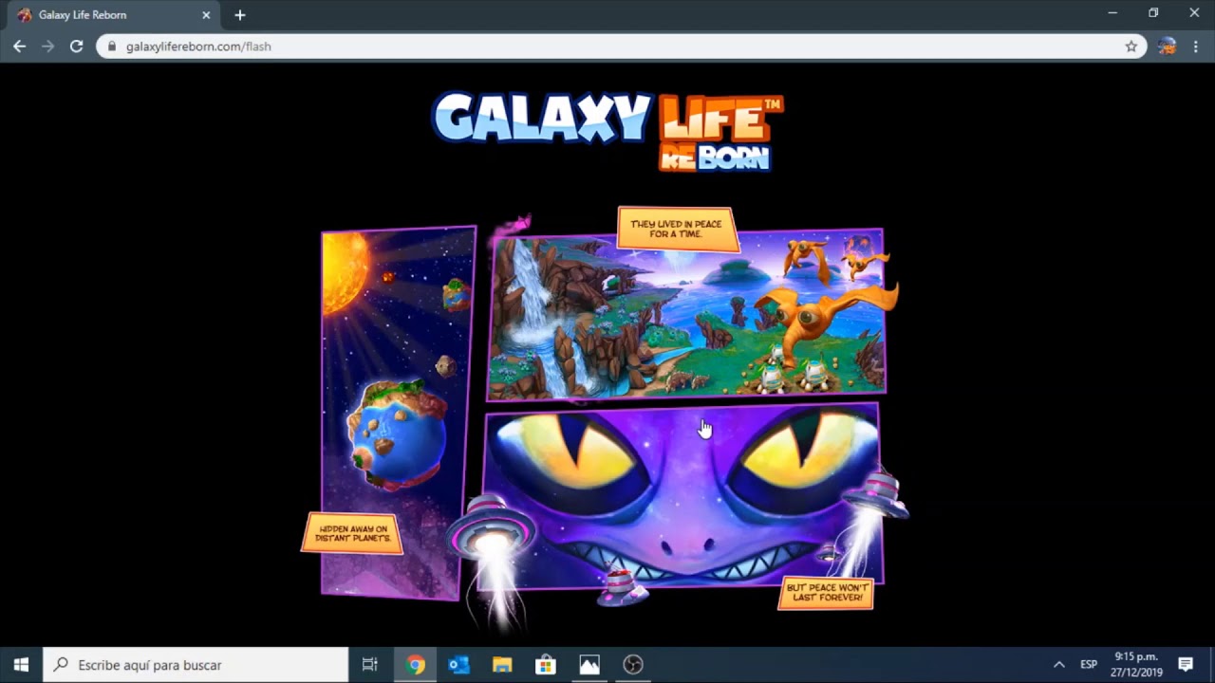1215x683 pixels.
Task: Open the Chrome three-dot menu
Action: click(1196, 46)
